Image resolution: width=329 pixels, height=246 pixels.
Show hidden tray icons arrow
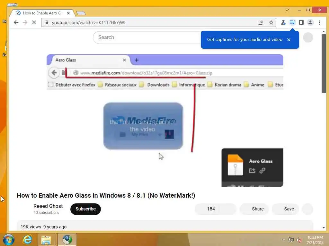click(283, 240)
